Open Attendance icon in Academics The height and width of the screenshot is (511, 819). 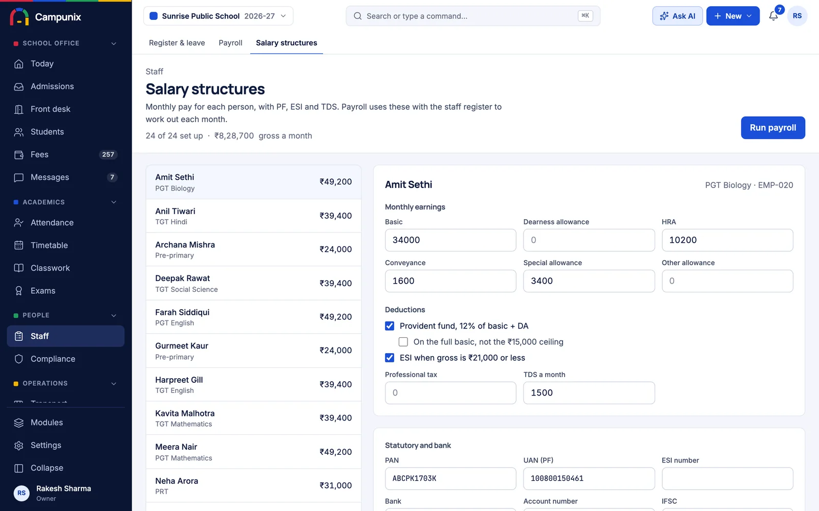tap(19, 223)
